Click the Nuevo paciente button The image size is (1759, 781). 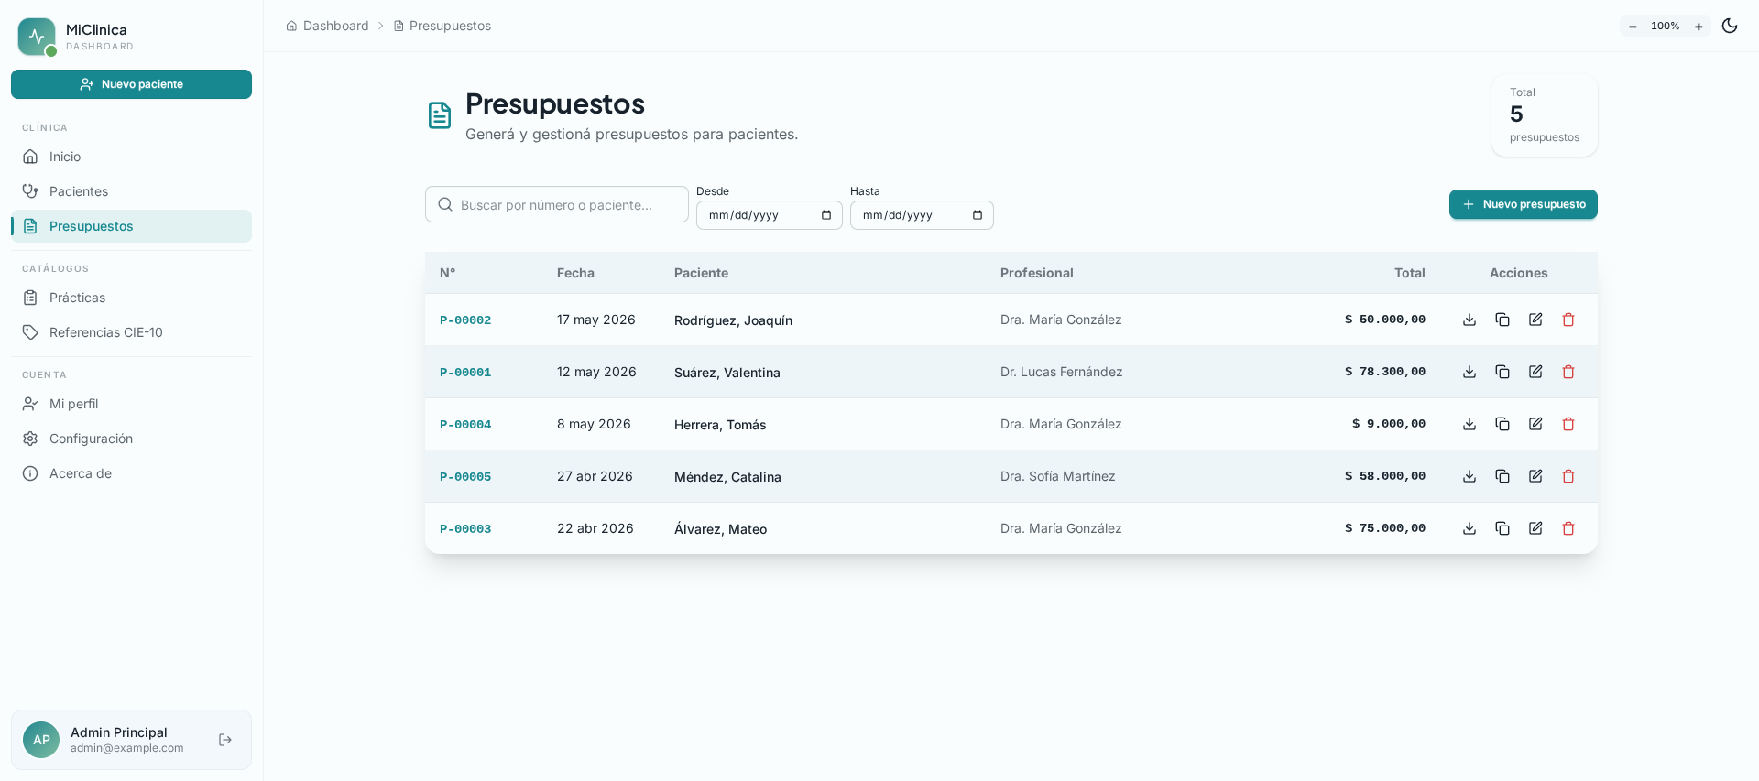pos(131,84)
